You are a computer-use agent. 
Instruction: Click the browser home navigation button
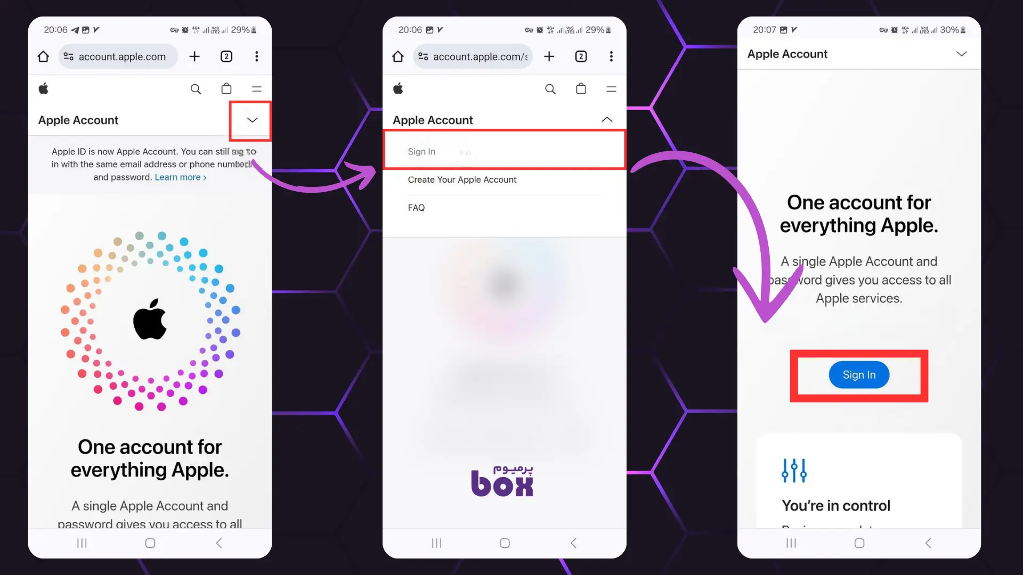tap(43, 56)
